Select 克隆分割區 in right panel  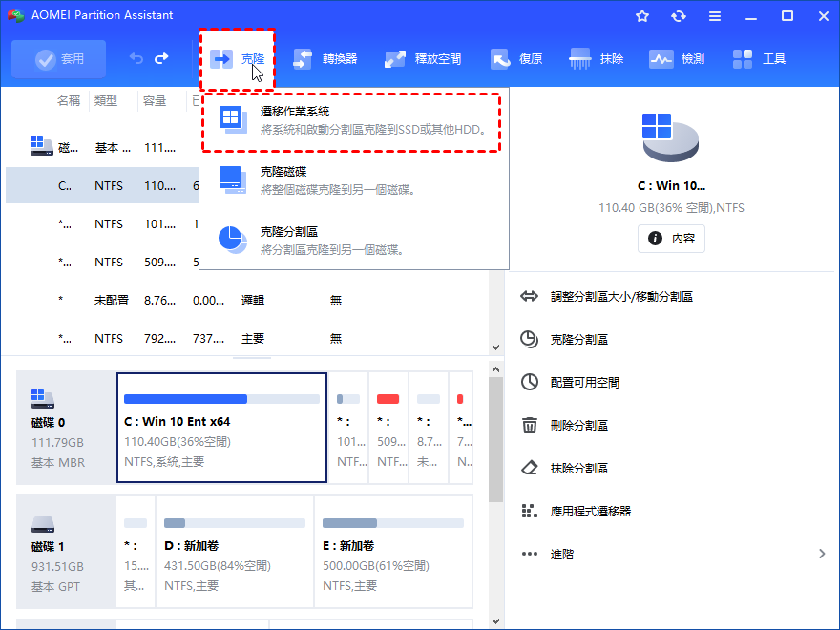pos(579,340)
